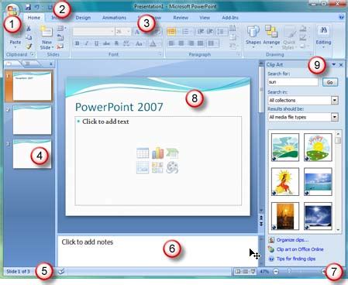The height and width of the screenshot is (285, 348).
Task: Click Insert Chart icon in slide placeholder
Action: 157,153
